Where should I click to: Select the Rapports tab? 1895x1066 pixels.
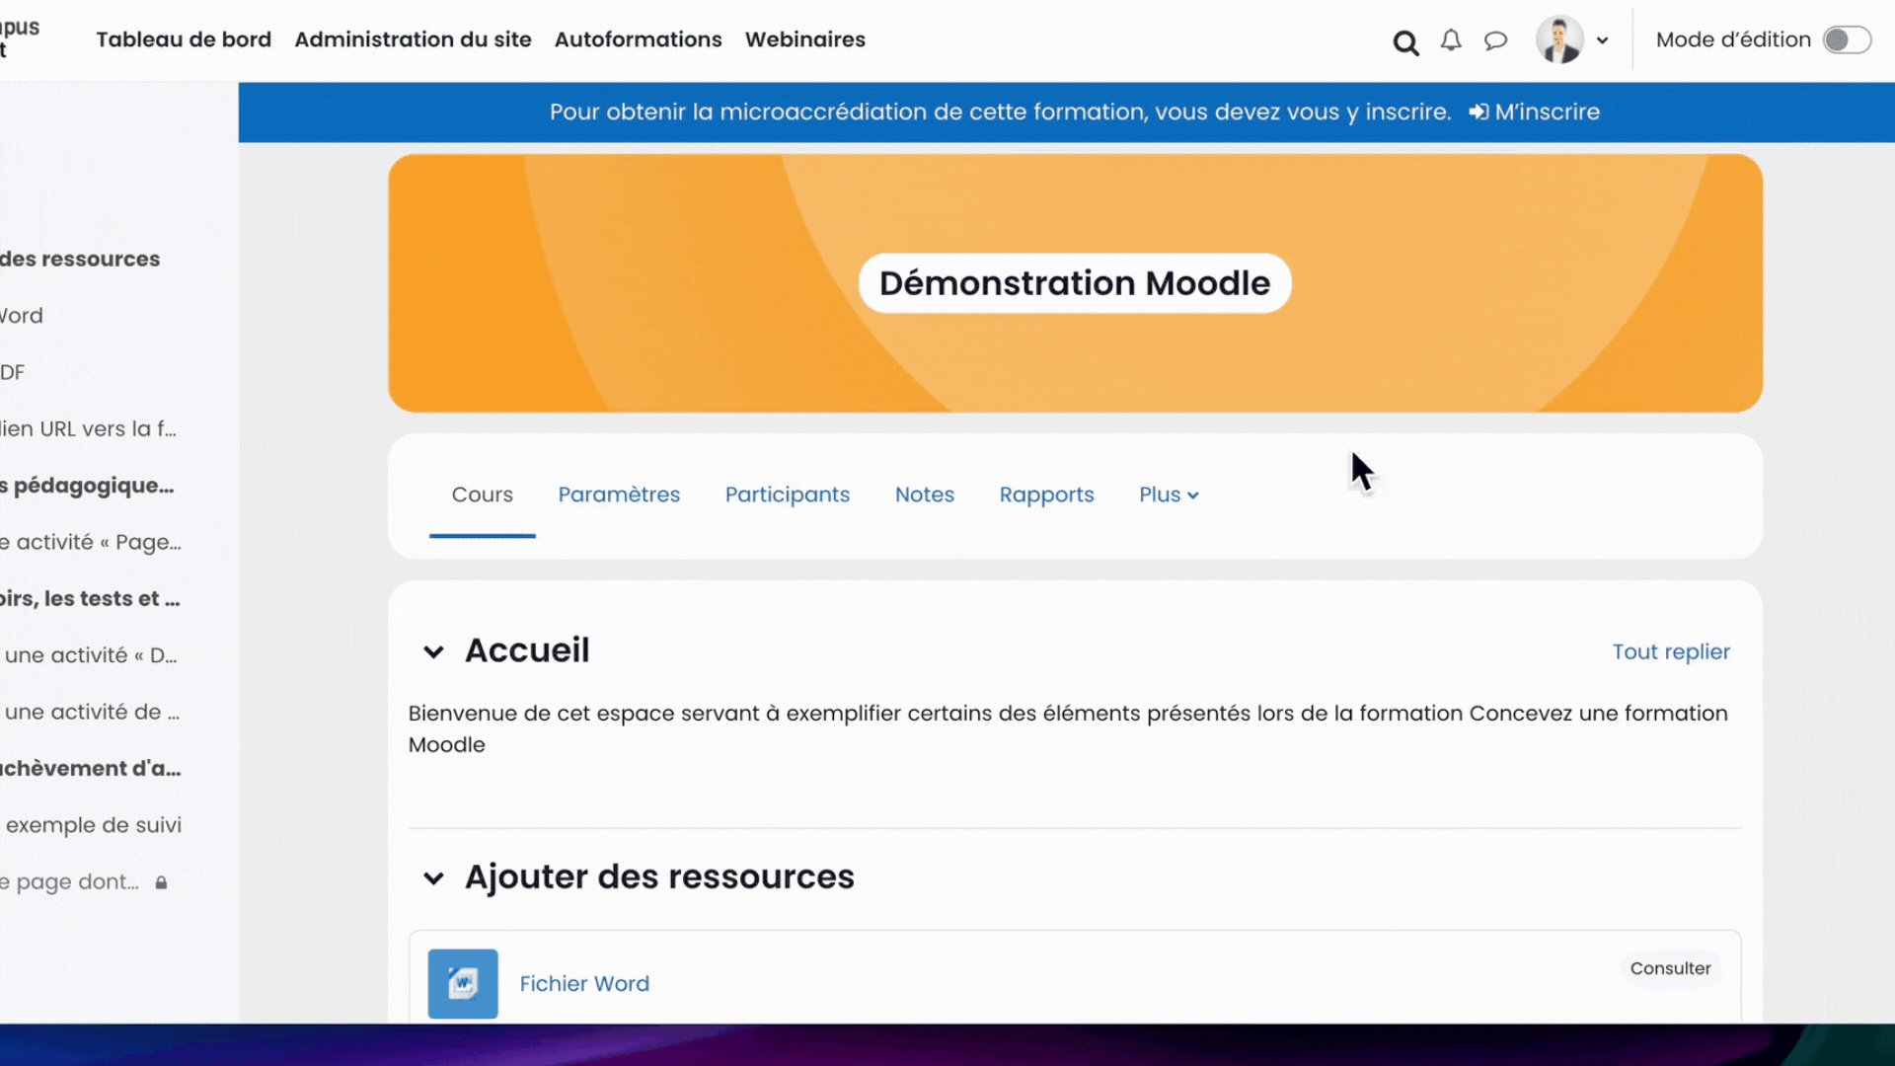pyautogui.click(x=1047, y=495)
